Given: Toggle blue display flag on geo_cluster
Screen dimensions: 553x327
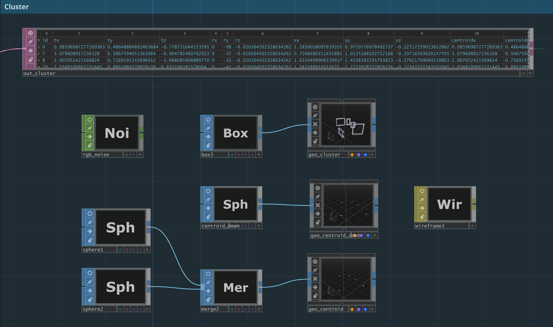Looking at the screenshot, I should click(x=365, y=155).
